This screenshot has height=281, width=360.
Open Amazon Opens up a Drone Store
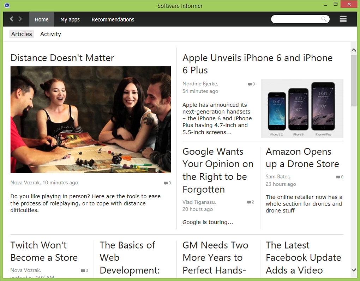(x=302, y=158)
